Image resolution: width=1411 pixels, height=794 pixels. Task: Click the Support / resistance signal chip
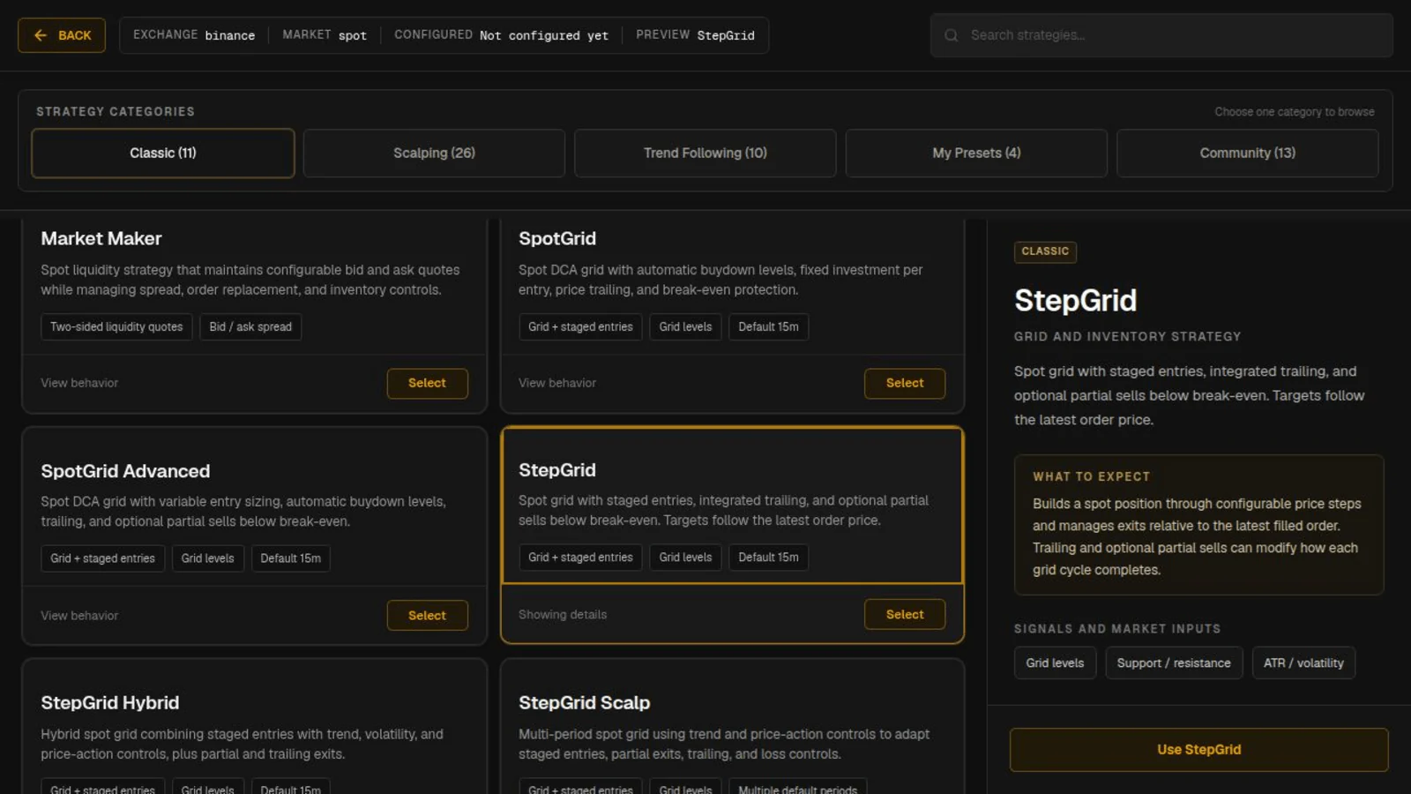(1174, 663)
